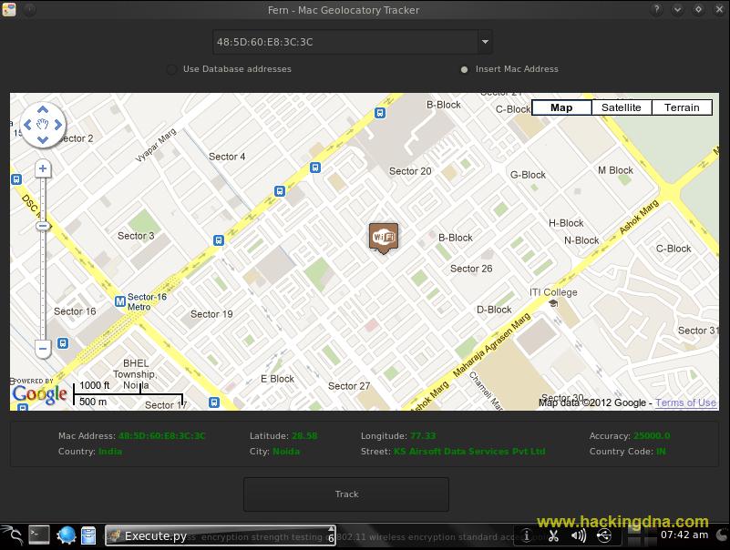Launch the terminal from taskbar
The image size is (730, 550).
(39, 535)
